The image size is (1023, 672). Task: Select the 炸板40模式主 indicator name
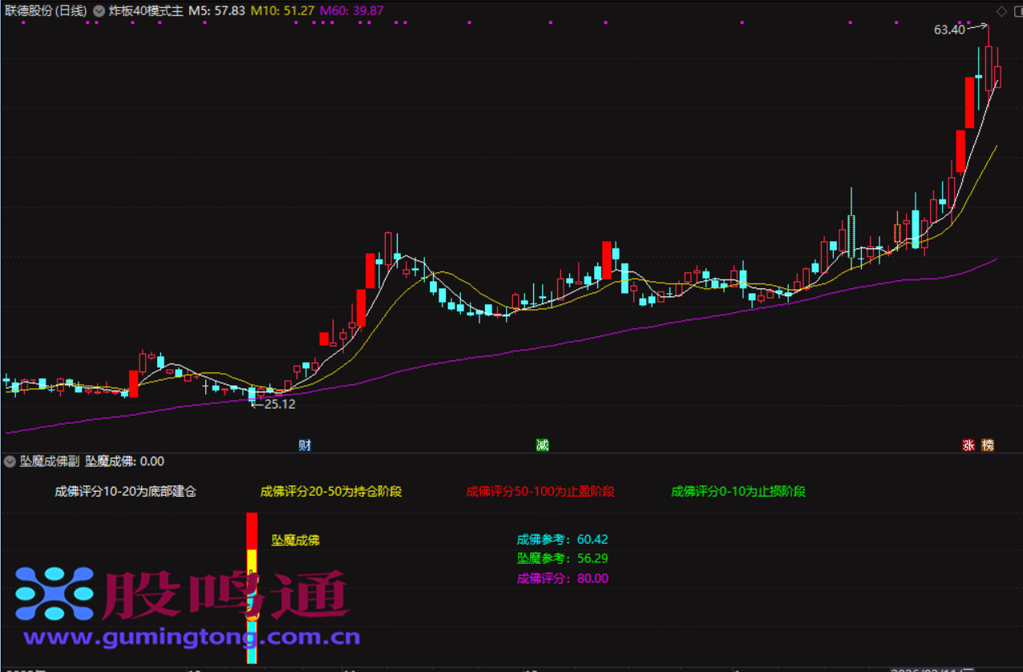coord(146,11)
